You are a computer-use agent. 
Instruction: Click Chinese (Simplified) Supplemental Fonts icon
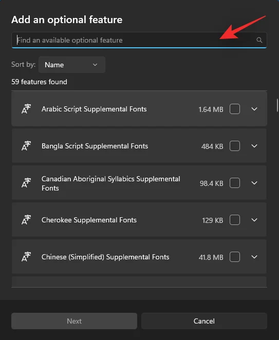coord(26,257)
